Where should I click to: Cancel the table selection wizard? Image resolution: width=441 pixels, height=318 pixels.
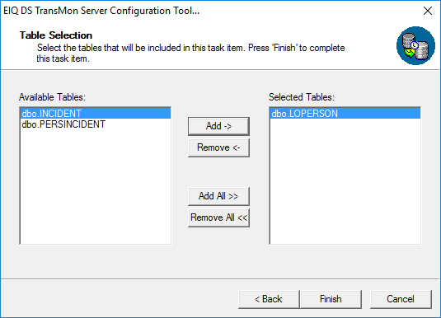point(401,299)
